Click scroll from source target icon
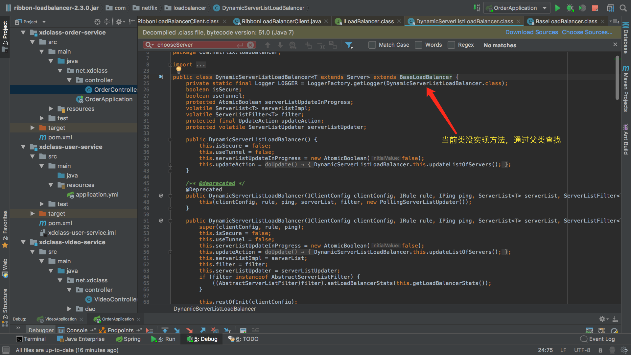This screenshot has width=631, height=355. coord(97,22)
